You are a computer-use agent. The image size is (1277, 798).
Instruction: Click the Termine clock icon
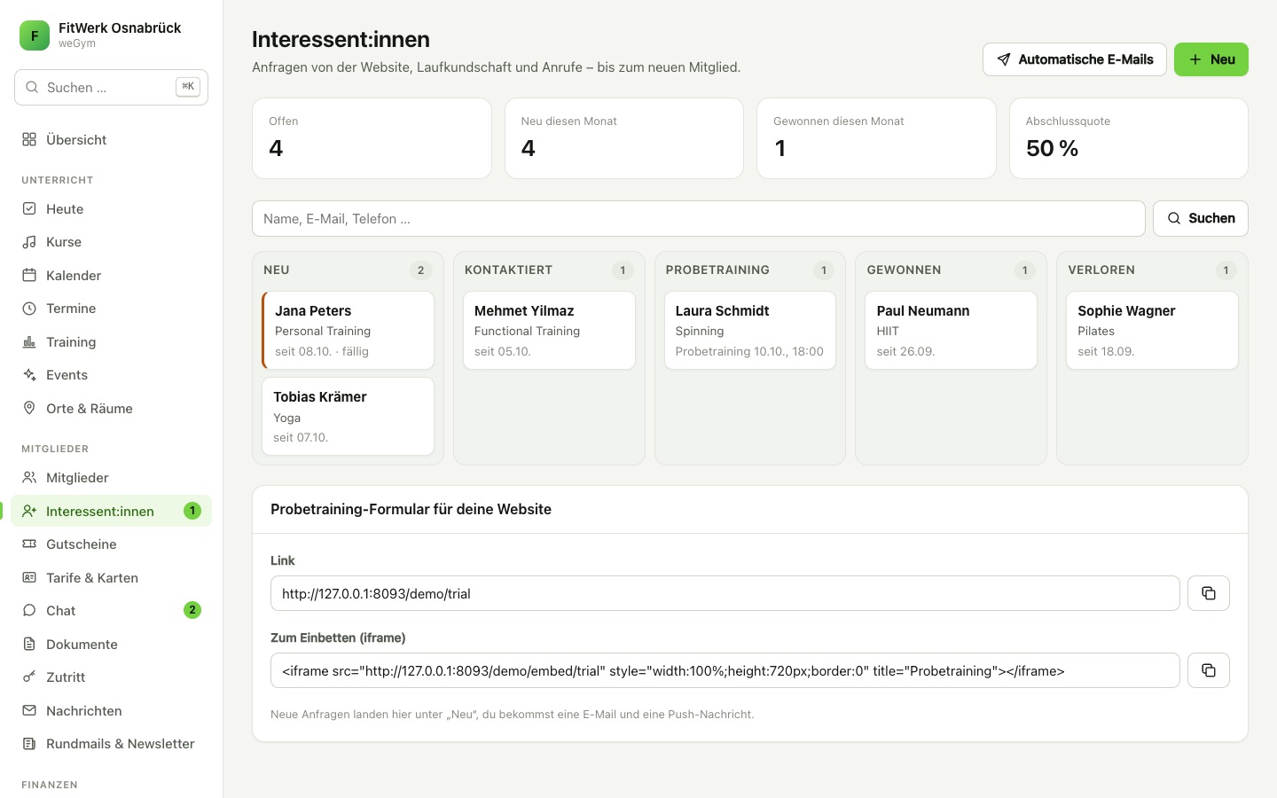click(x=29, y=309)
